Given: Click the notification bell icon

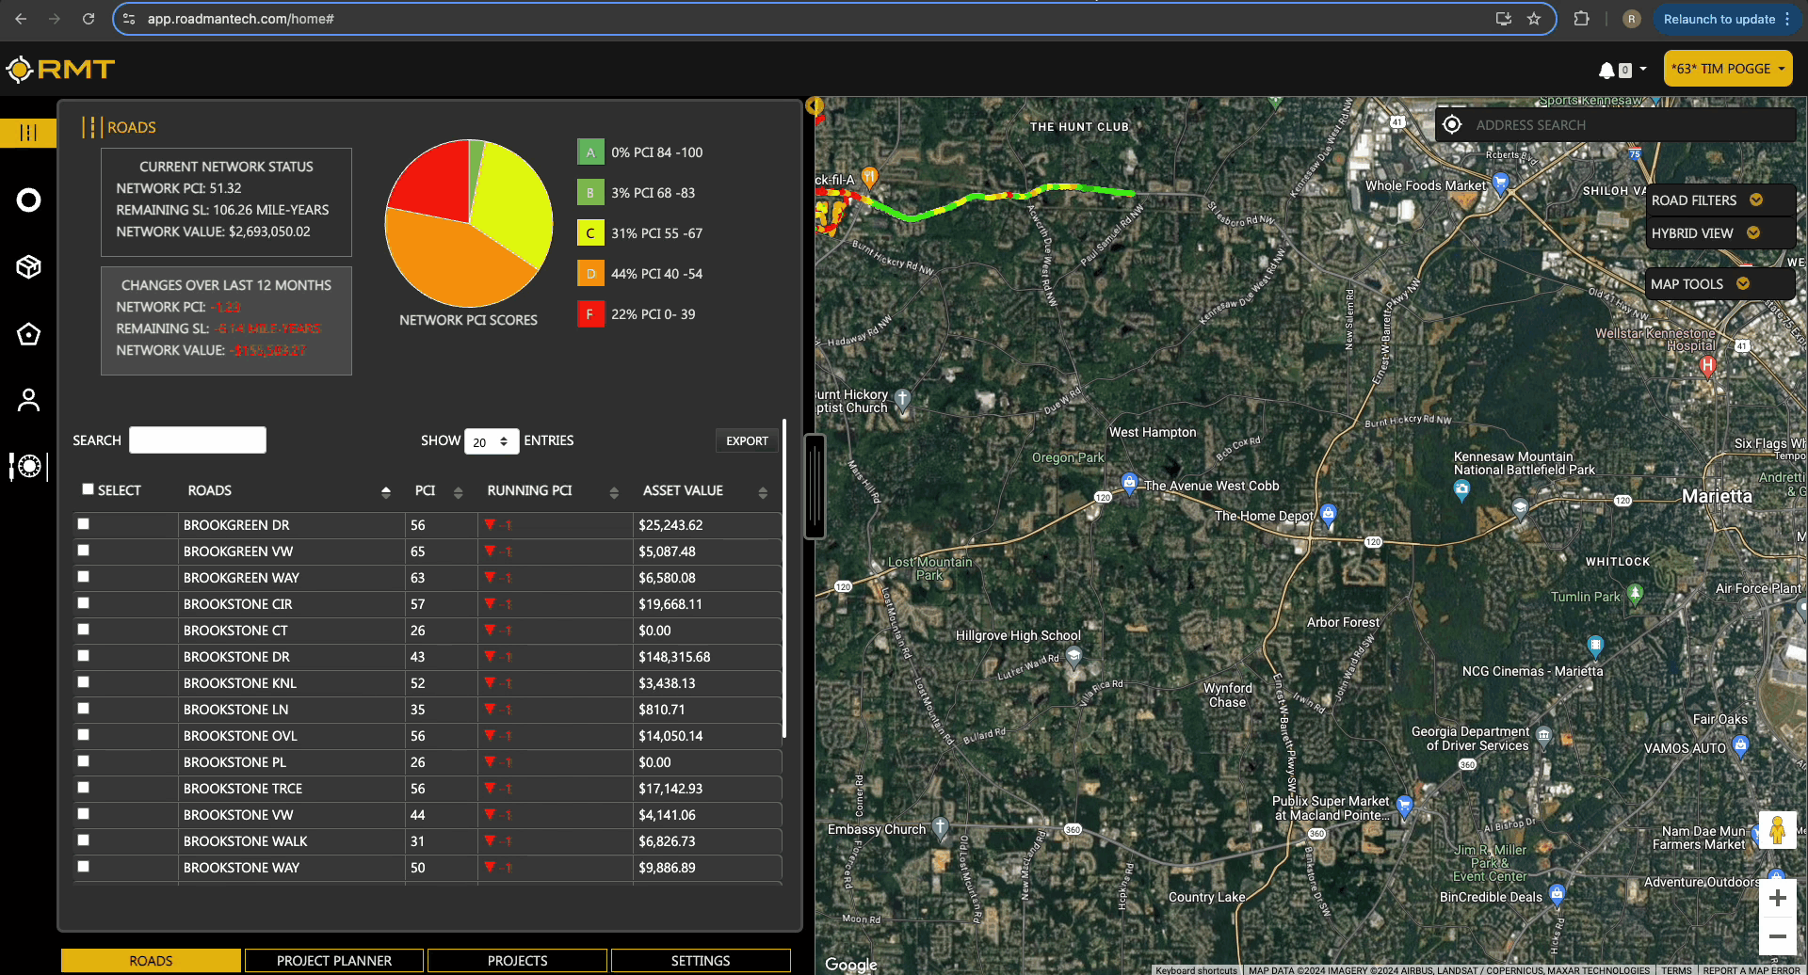Looking at the screenshot, I should [x=1606, y=70].
